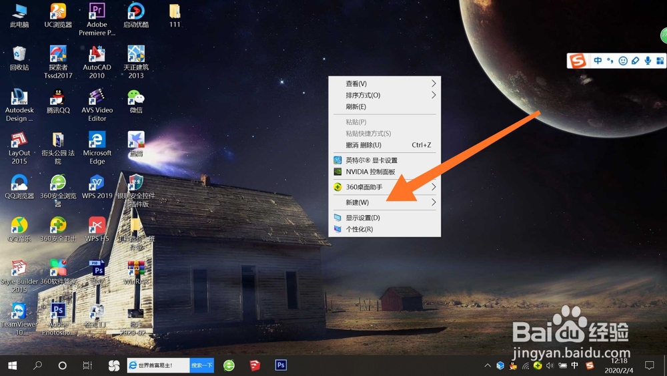
Task: Click the Sogou S logo on IME bar
Action: tap(578, 61)
